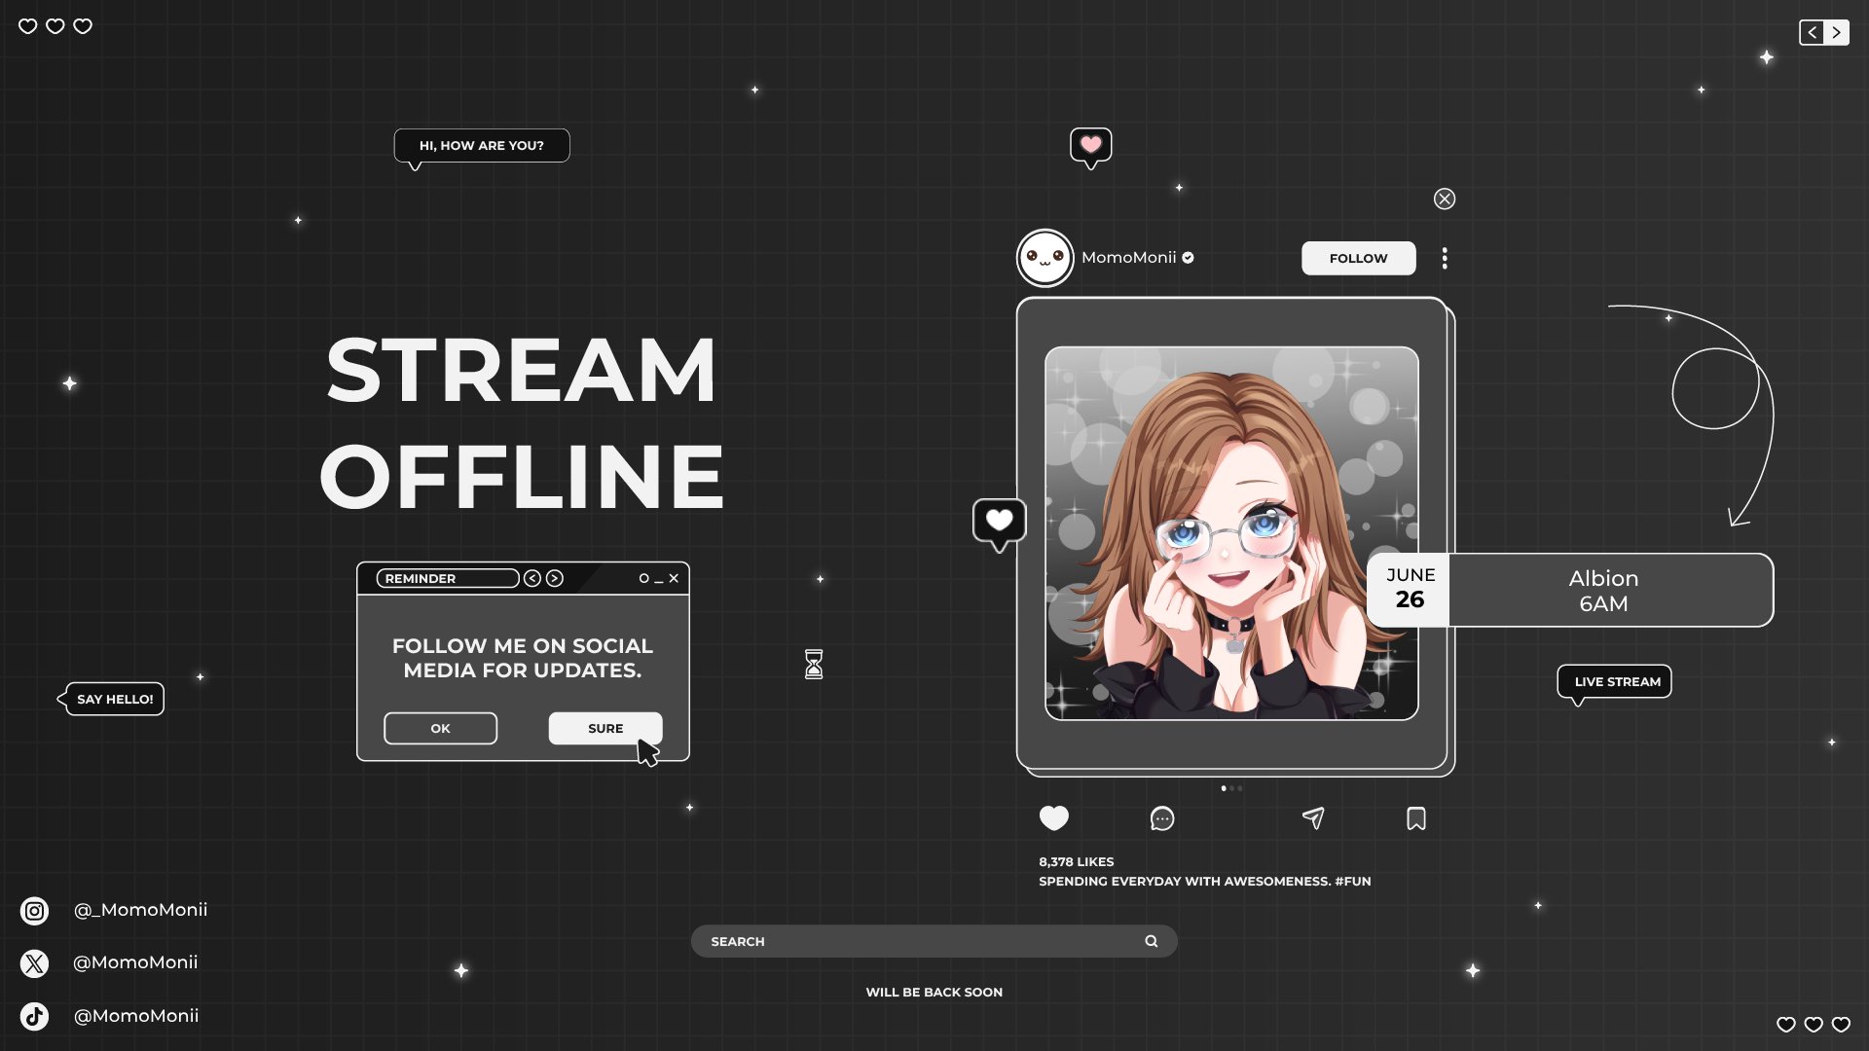Click the verified badge next to MomoMonii
This screenshot has width=1869, height=1051.
(1188, 258)
